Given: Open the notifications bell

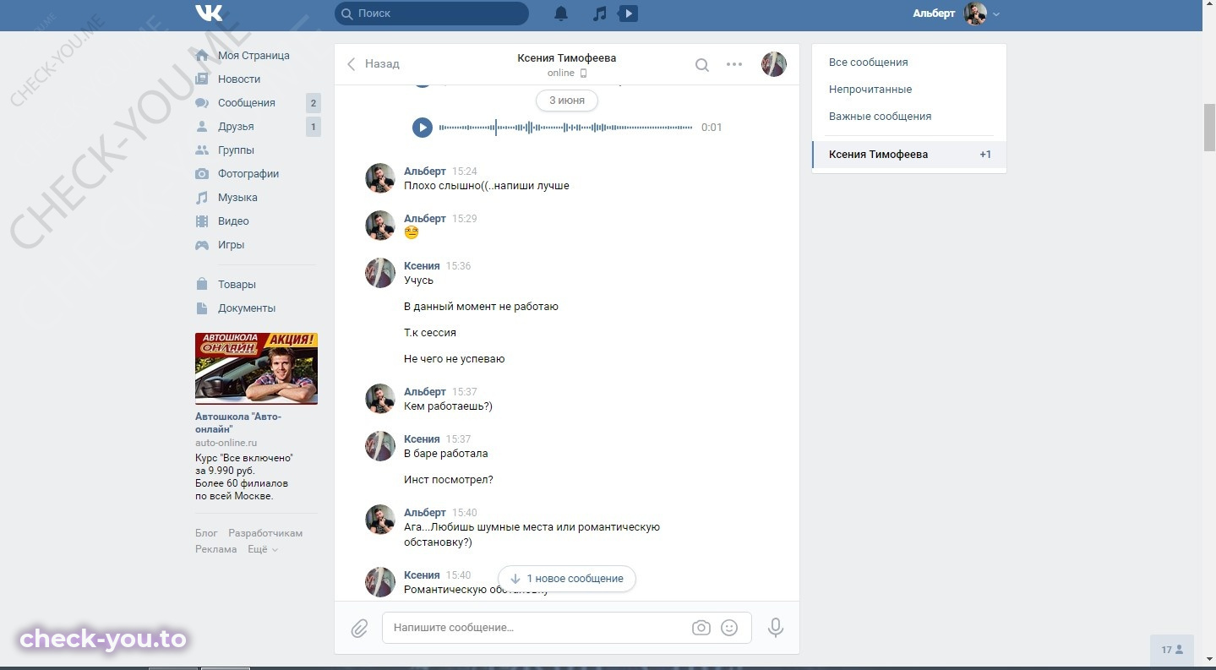Looking at the screenshot, I should tap(561, 14).
